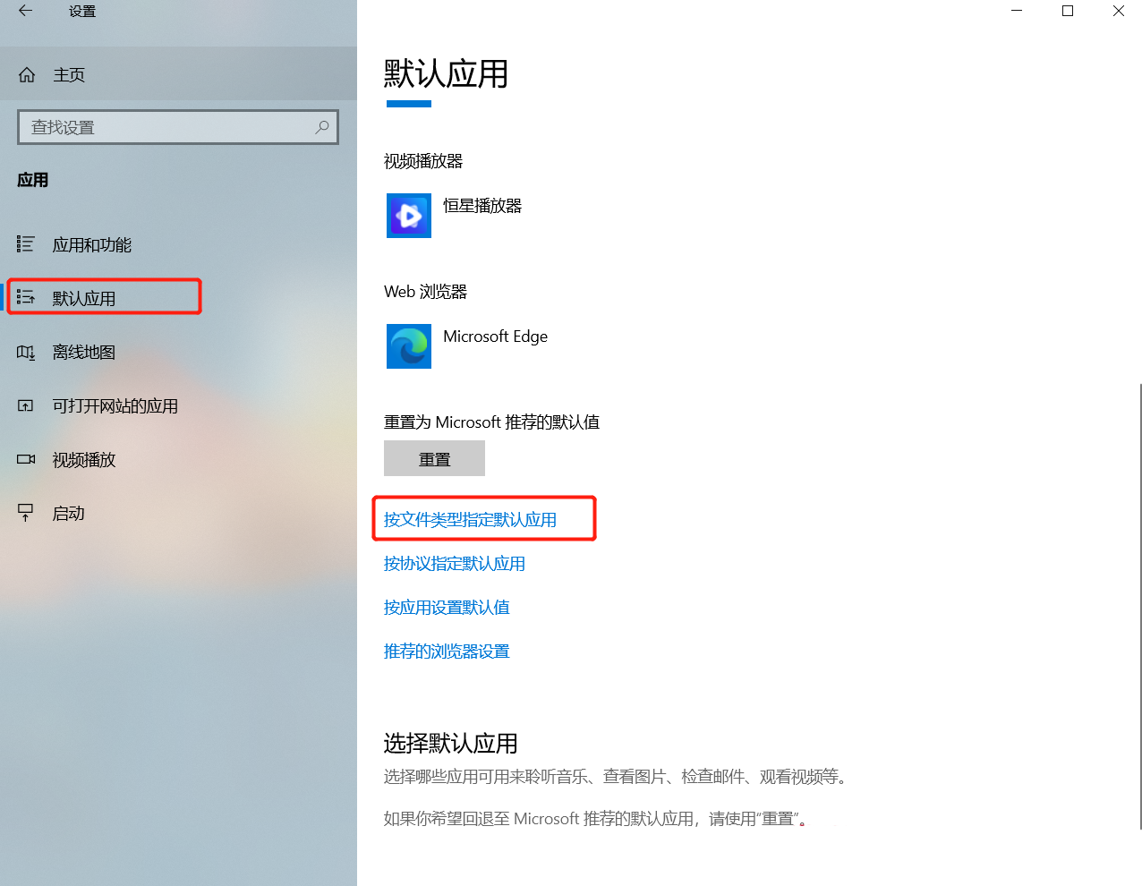Open 按文件类型指定默认应用 link

pyautogui.click(x=470, y=520)
